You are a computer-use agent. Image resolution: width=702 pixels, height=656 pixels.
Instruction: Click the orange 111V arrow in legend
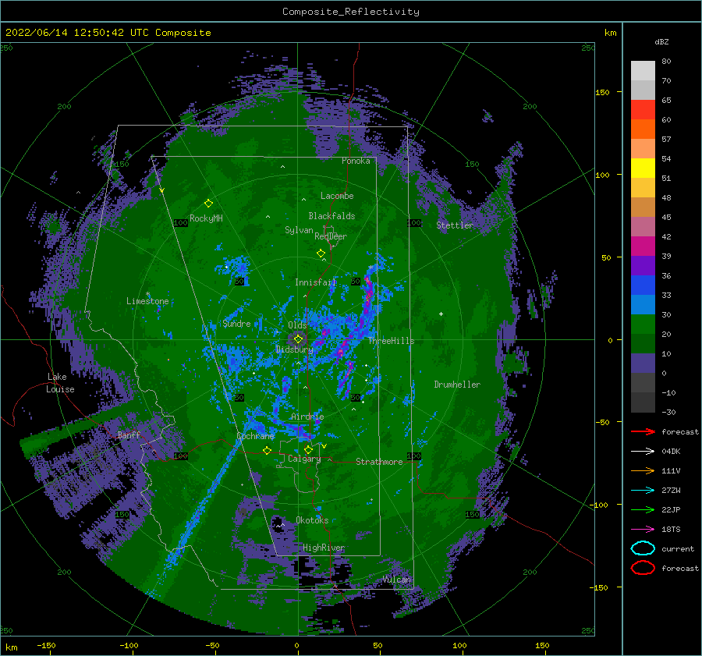point(643,470)
